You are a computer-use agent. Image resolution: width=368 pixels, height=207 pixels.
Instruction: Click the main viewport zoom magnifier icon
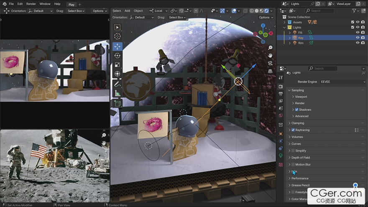coord(270,48)
